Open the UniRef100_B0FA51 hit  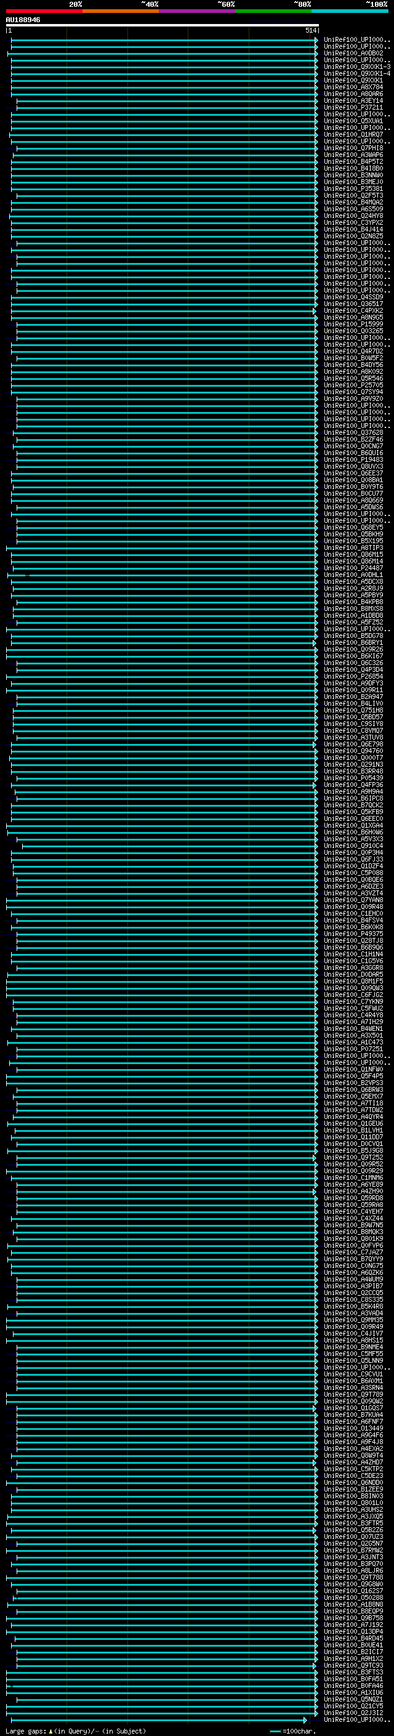pos(353,1679)
